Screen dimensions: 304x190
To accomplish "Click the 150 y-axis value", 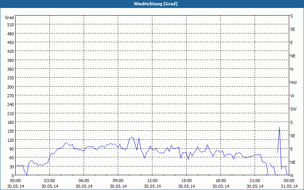I will tap(11, 131).
